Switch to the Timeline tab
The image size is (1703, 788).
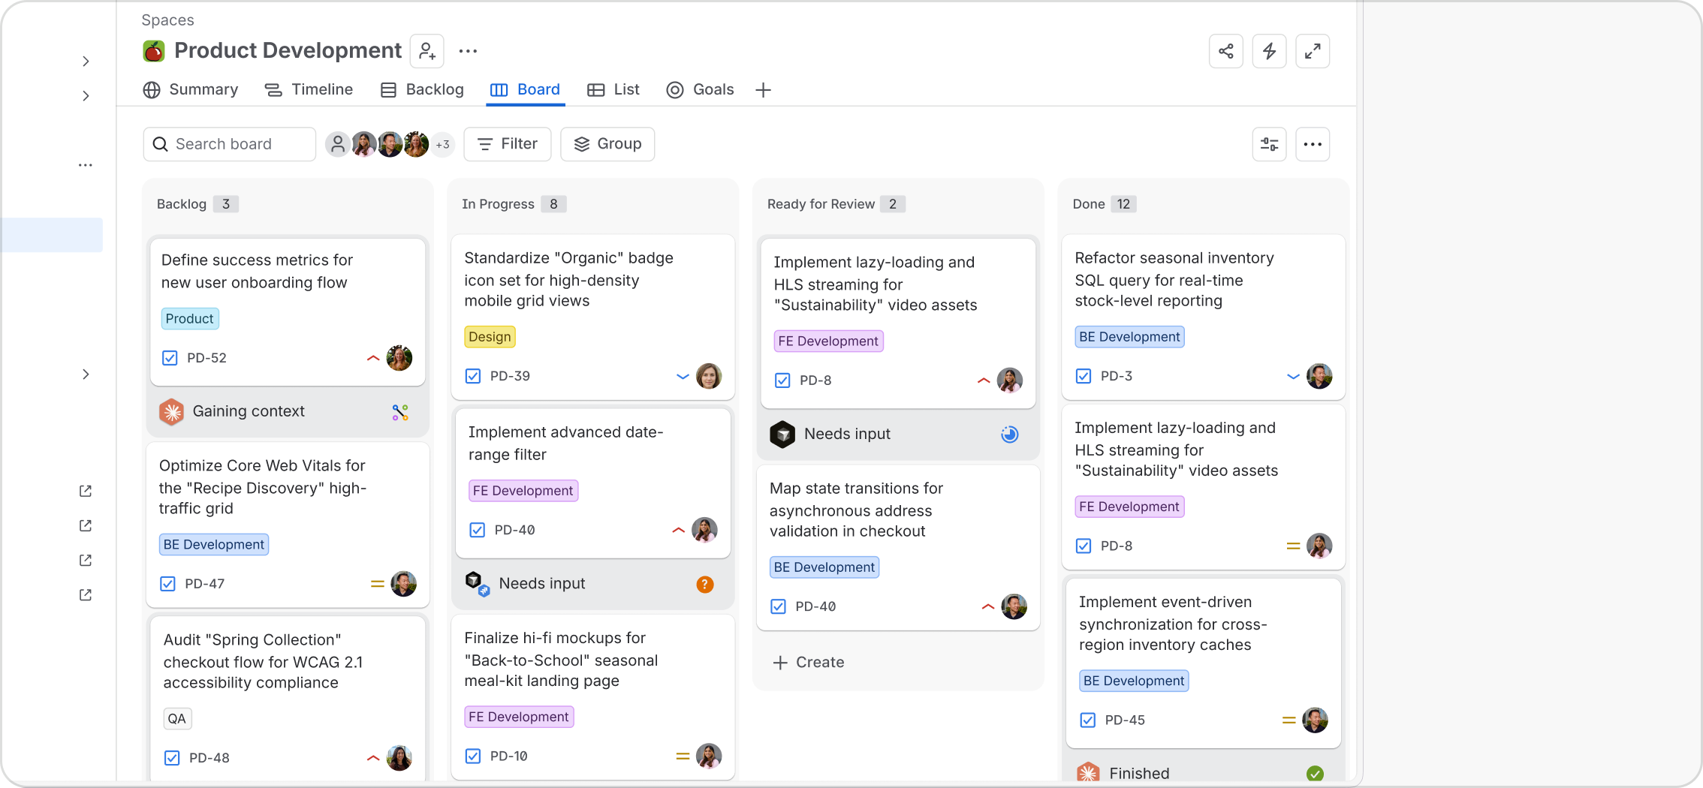pos(309,90)
